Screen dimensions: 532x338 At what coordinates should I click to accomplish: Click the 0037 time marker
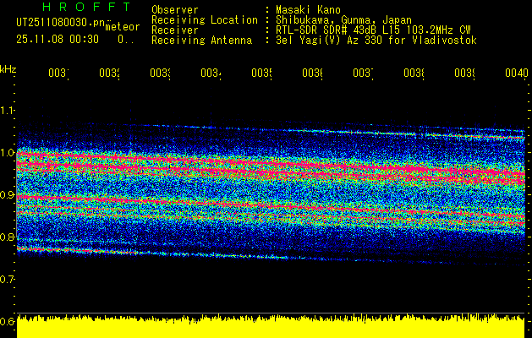click(x=364, y=73)
